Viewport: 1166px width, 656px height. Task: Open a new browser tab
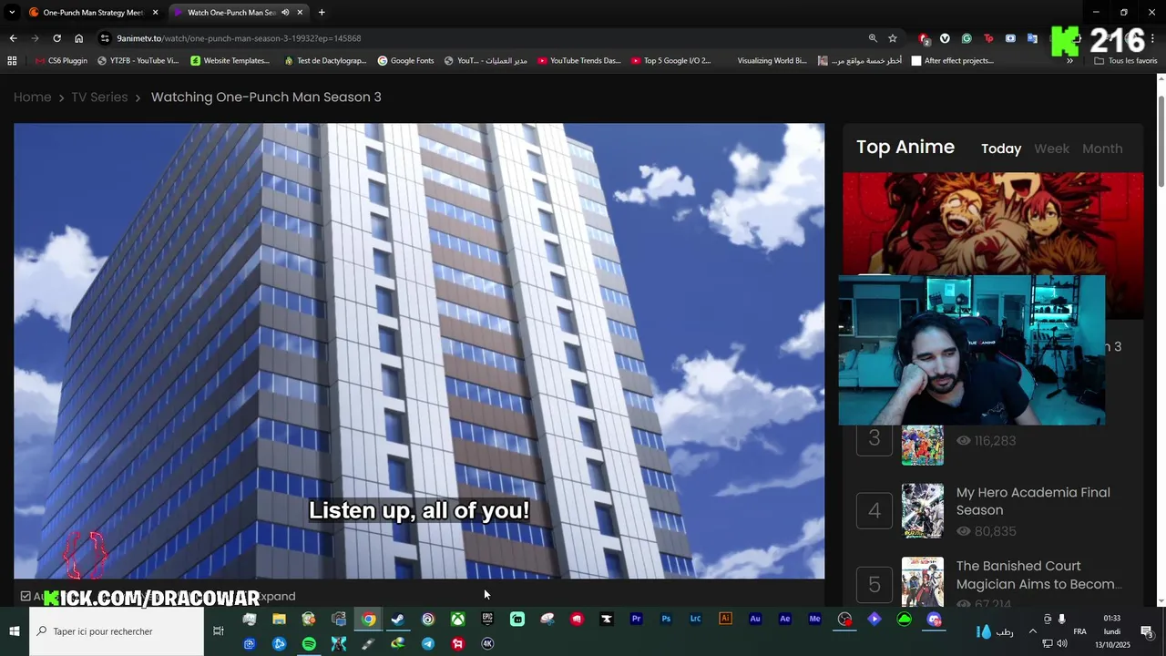point(322,13)
